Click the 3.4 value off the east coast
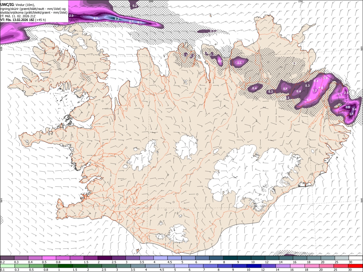Image resolution: width=363 pixels, height=272 pixels. (x=354, y=109)
